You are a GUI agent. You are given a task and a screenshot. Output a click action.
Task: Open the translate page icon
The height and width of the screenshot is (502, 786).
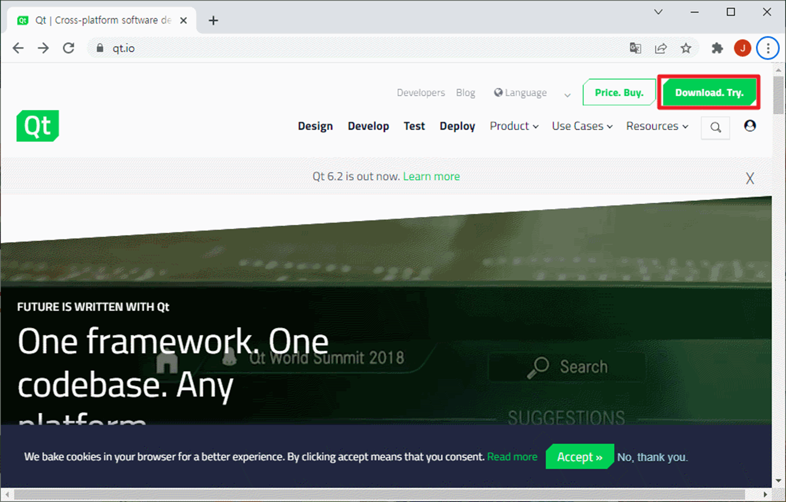(x=635, y=48)
